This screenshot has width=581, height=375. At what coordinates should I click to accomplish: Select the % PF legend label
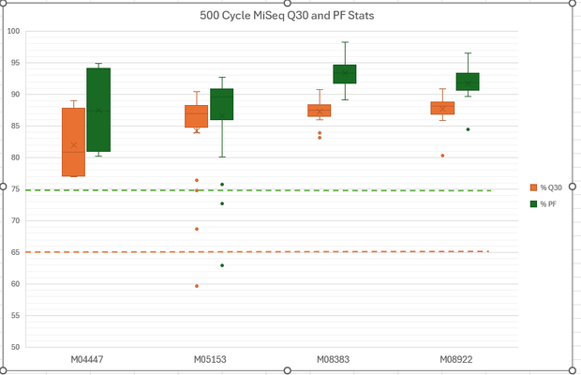pyautogui.click(x=548, y=203)
